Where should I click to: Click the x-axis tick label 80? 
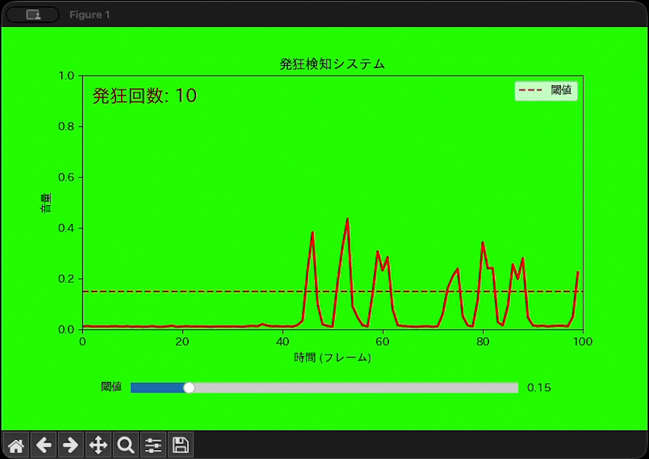(483, 342)
